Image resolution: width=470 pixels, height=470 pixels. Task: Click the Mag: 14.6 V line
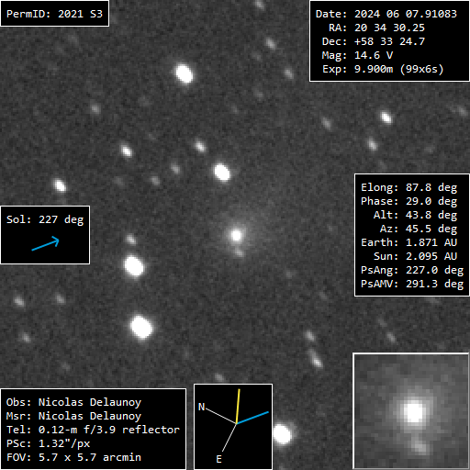[x=357, y=55]
